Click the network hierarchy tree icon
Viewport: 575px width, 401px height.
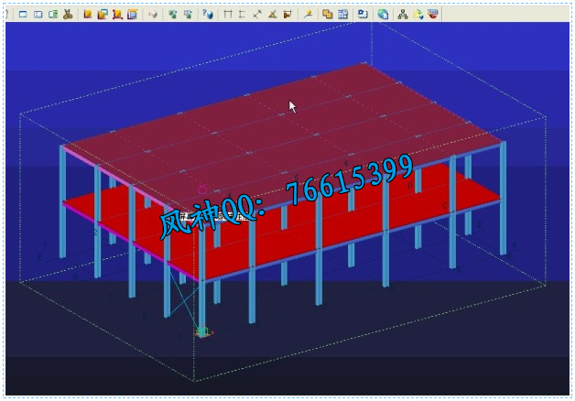(403, 15)
